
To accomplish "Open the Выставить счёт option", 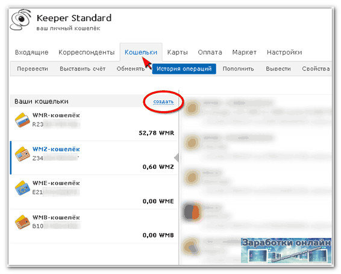I will (83, 68).
